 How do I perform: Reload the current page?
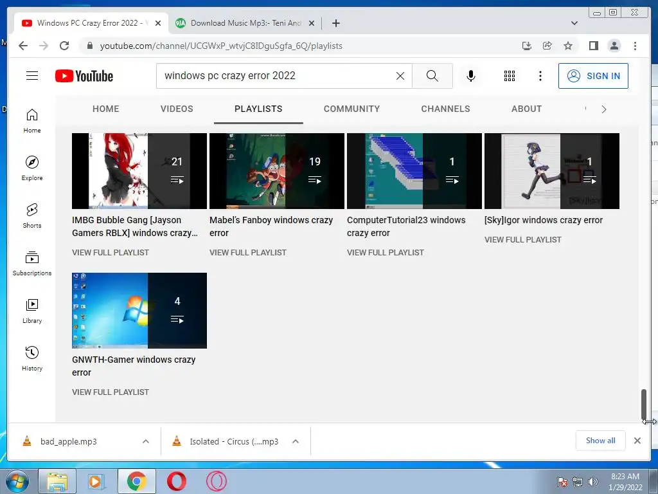pyautogui.click(x=64, y=46)
